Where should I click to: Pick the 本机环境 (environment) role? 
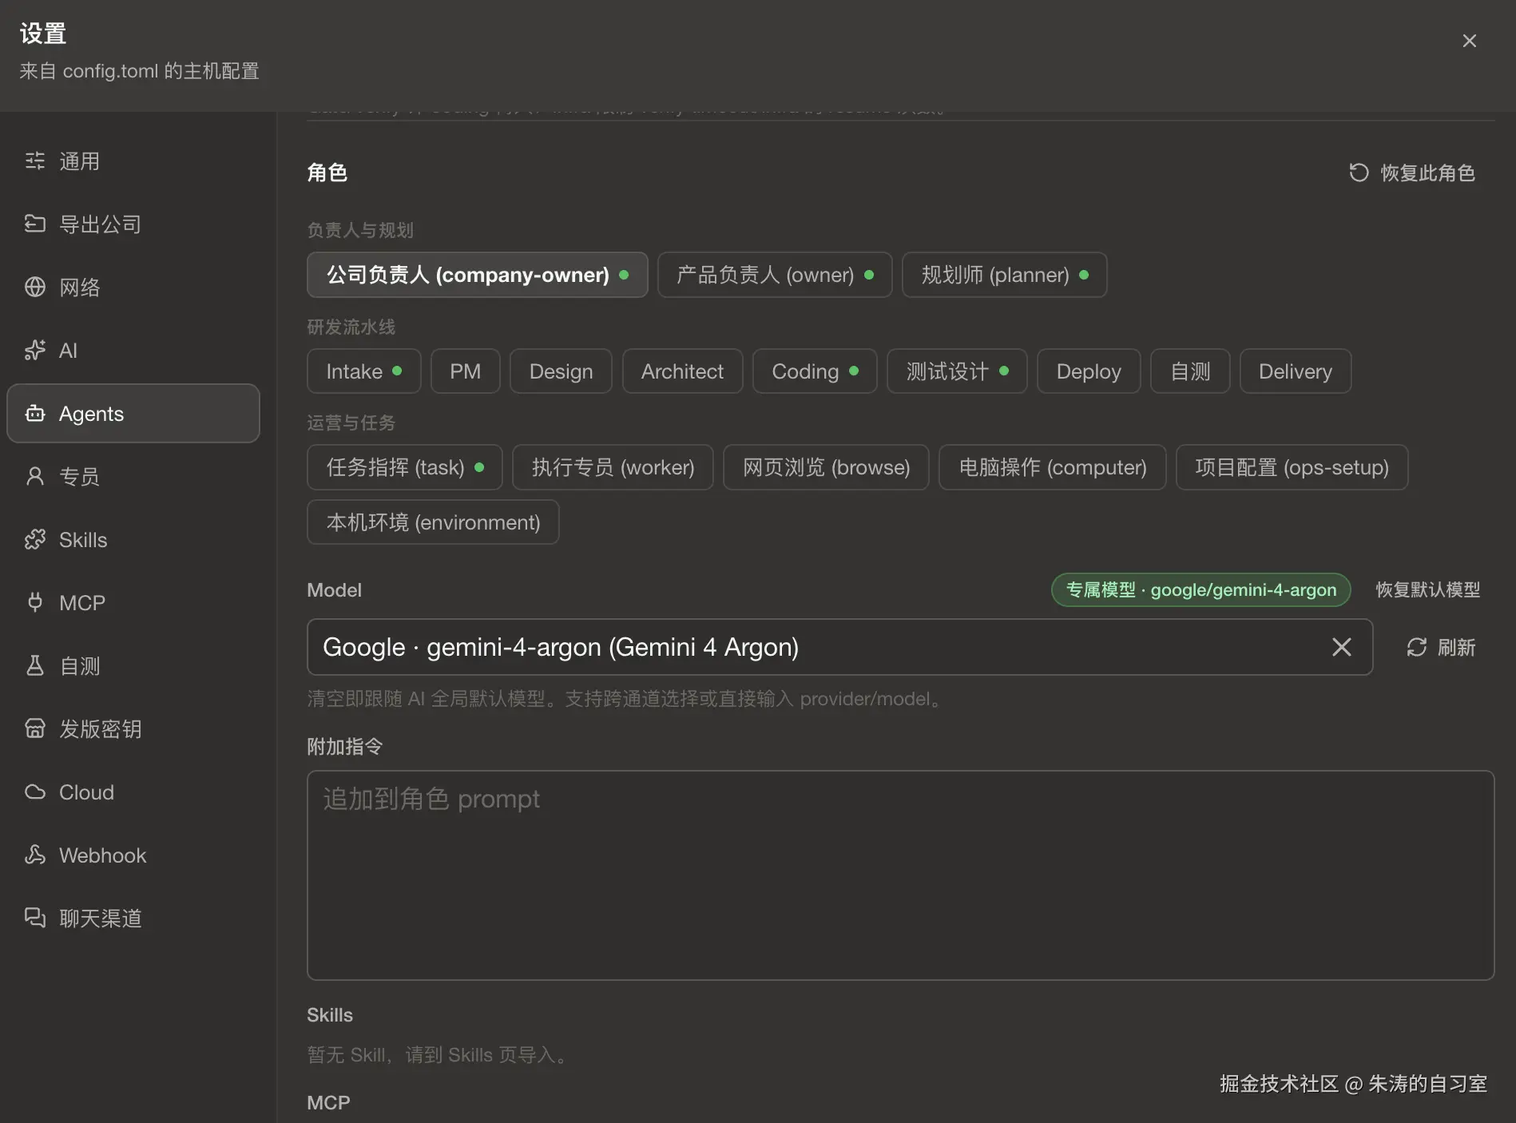point(434,522)
